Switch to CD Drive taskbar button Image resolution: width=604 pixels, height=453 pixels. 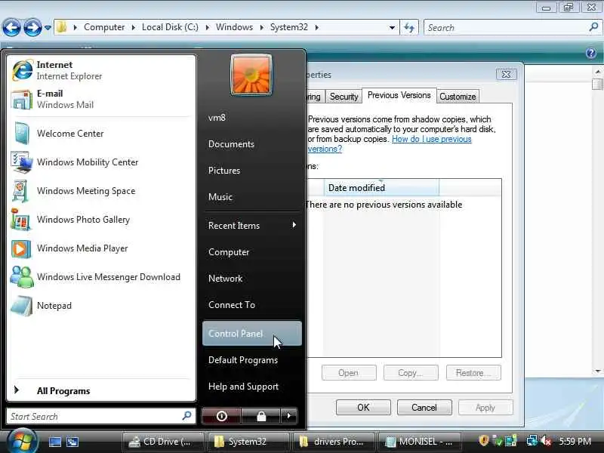pyautogui.click(x=163, y=442)
